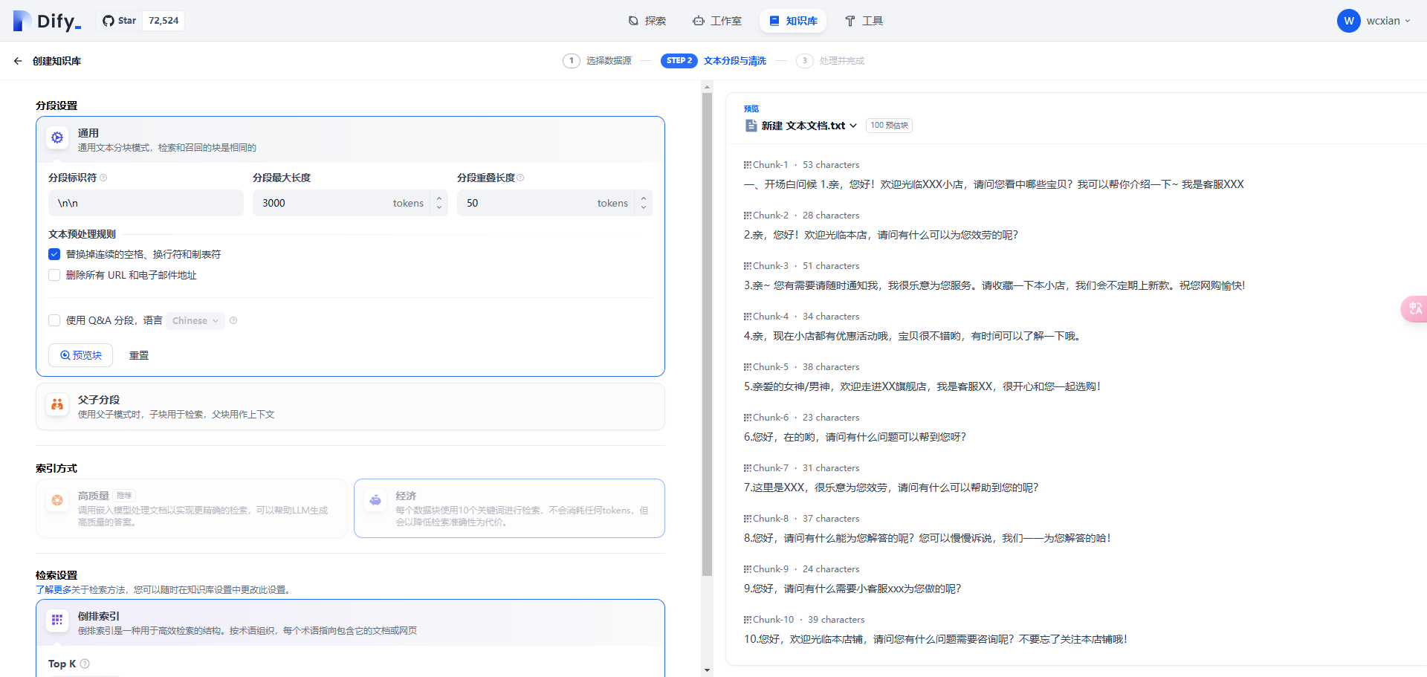This screenshot has width=1427, height=677.
Task: Click the Chunk-2 handle icon
Action: (x=747, y=216)
